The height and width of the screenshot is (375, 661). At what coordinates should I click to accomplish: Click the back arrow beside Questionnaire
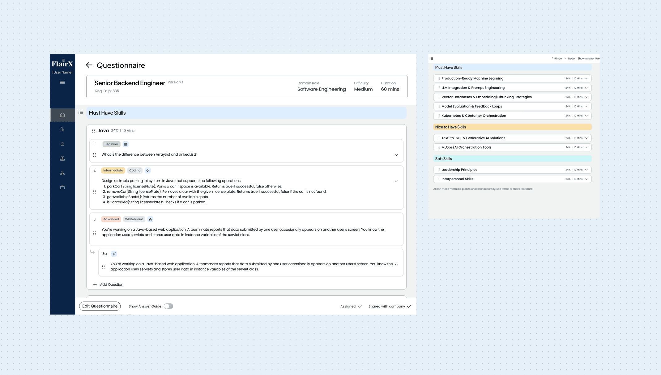(x=89, y=65)
